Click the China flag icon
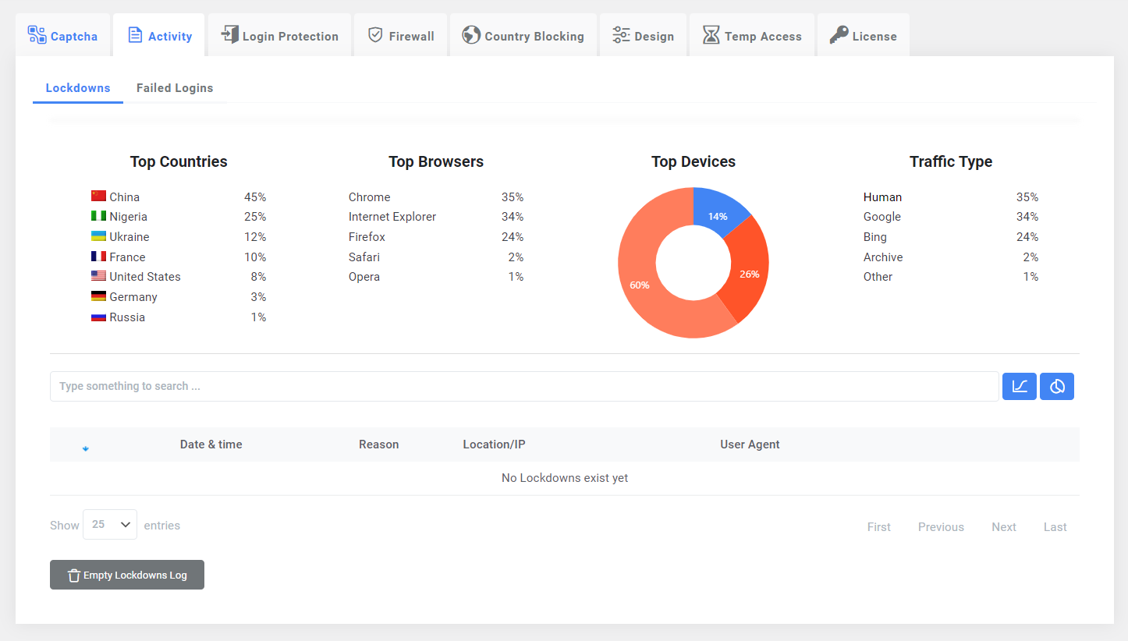The image size is (1128, 641). click(x=98, y=196)
